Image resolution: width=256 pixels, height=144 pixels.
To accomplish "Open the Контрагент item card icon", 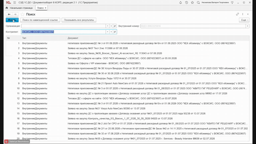I will pyautogui.click(x=115, y=32).
